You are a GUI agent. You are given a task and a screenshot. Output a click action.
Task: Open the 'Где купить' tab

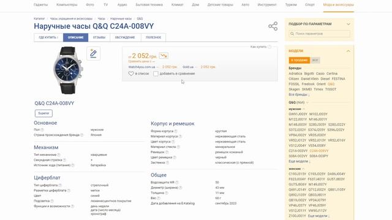48,37
